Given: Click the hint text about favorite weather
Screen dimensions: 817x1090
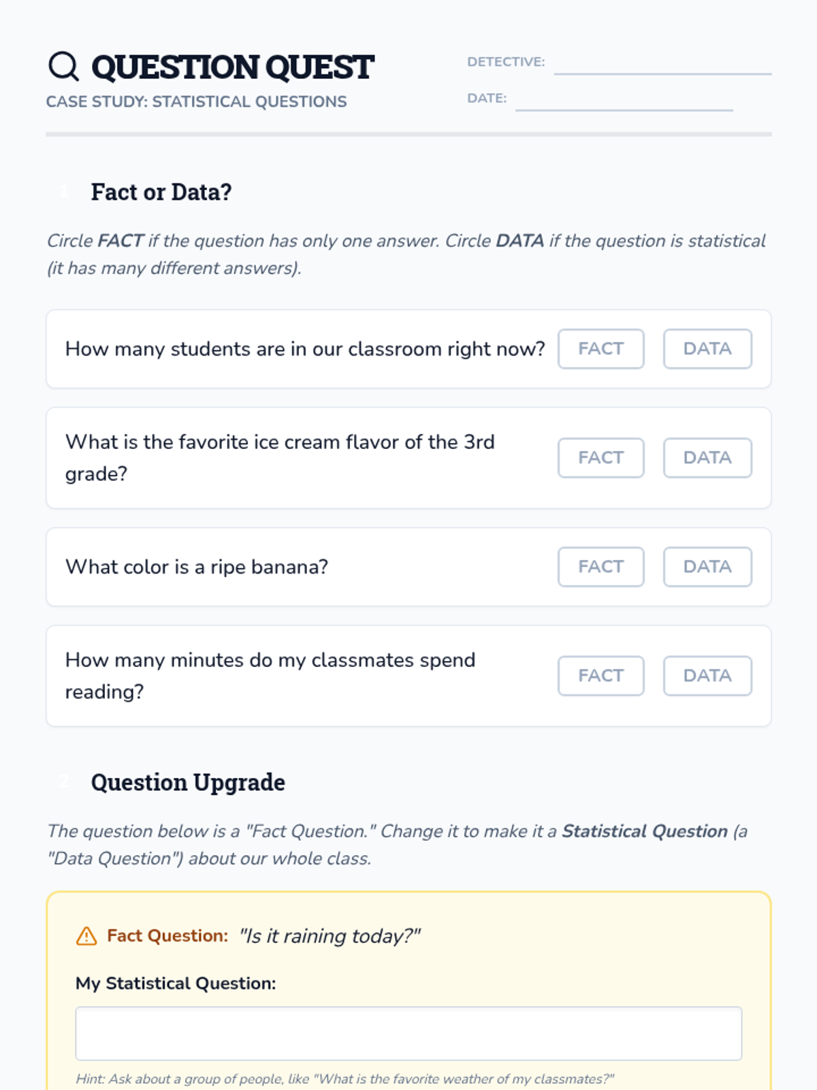Looking at the screenshot, I should point(345,1079).
